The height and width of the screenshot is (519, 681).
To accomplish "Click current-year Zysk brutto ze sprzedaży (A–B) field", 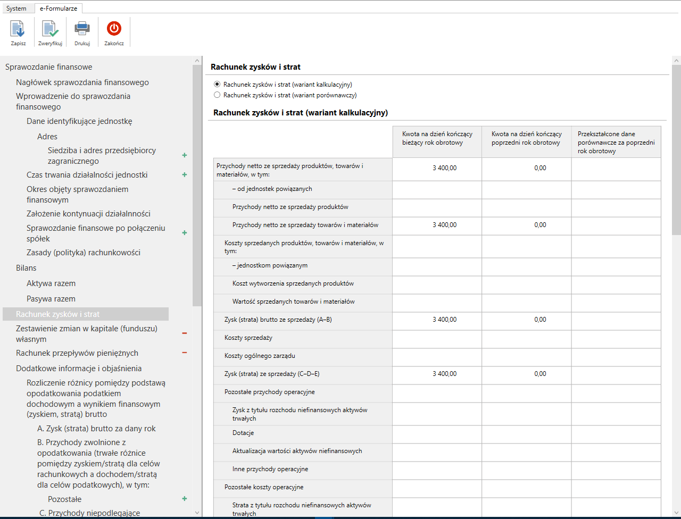I will pyautogui.click(x=437, y=321).
